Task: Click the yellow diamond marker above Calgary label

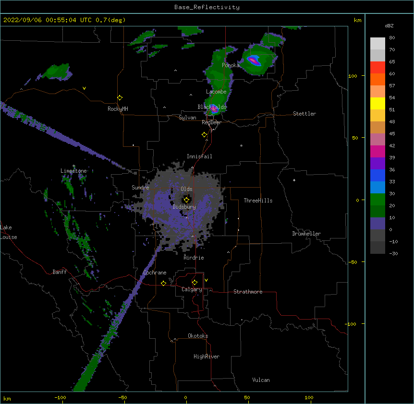Action: pos(195,283)
